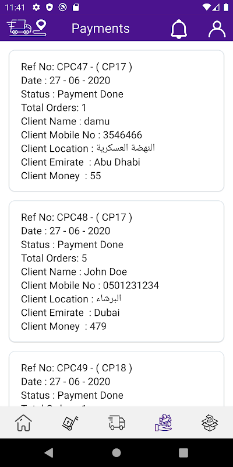Image resolution: width=233 pixels, height=467 pixels.
Task: Go to Home via house icon
Action: [23, 423]
